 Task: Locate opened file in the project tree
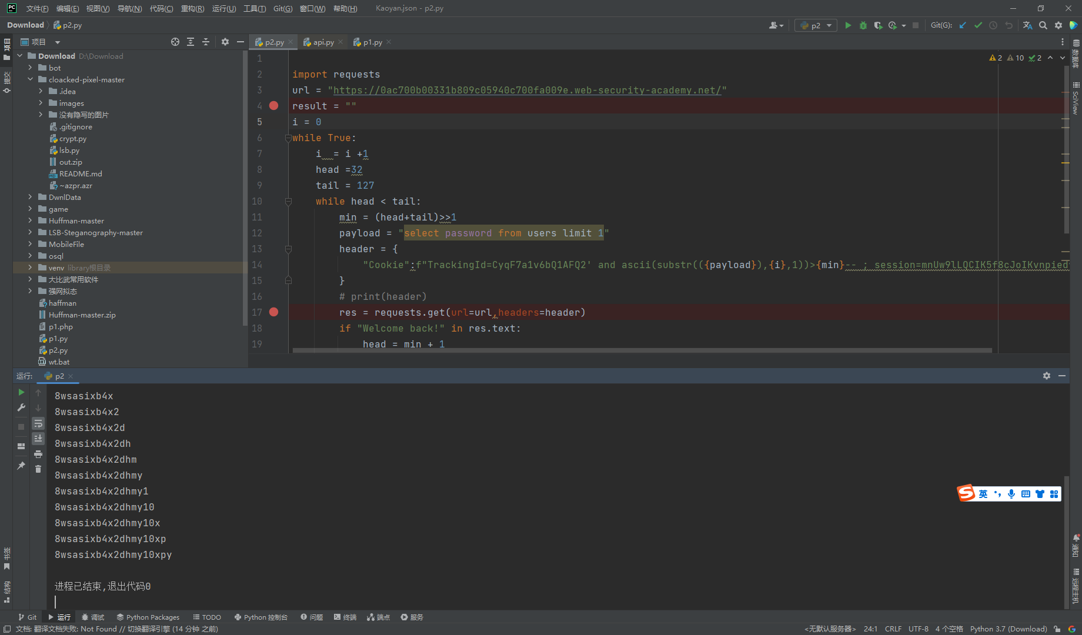[x=175, y=42]
